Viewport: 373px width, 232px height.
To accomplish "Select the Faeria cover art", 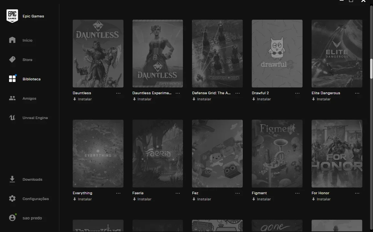I will pyautogui.click(x=158, y=153).
